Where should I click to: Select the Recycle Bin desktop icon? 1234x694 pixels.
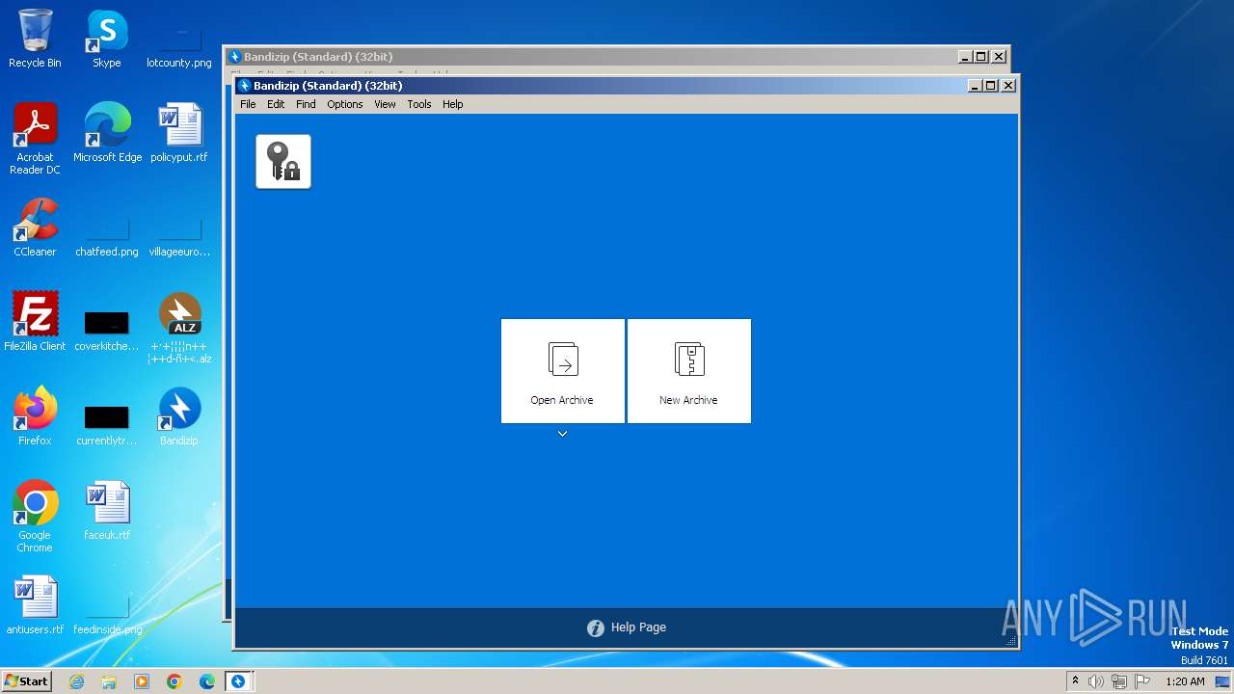[x=35, y=39]
